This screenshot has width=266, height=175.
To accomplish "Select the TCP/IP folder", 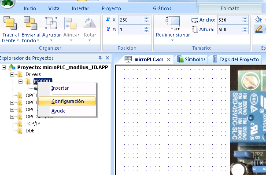I will pyautogui.click(x=33, y=124).
